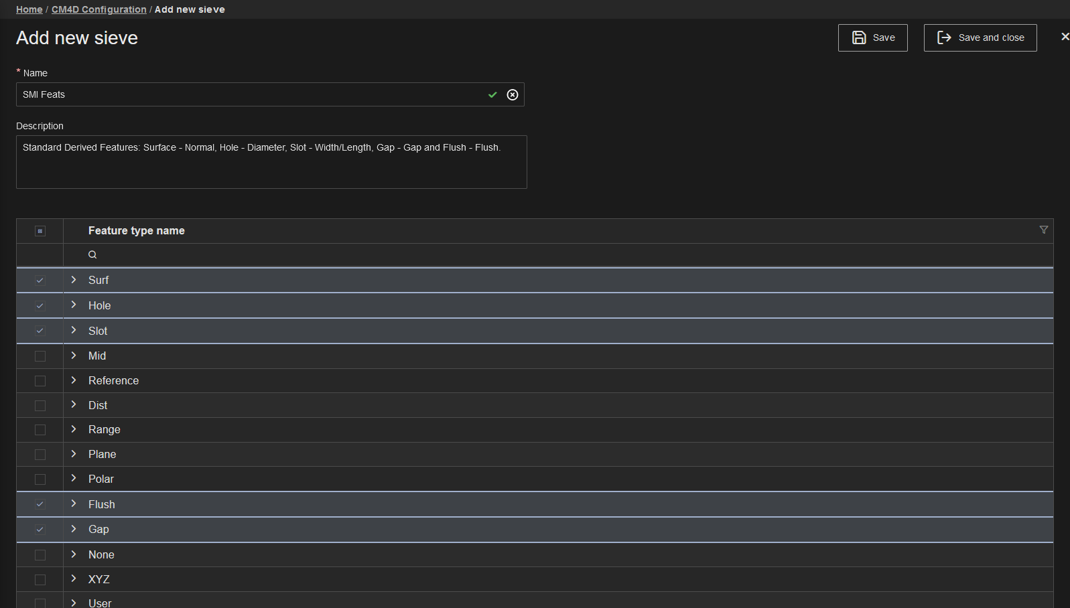Viewport: 1070px width, 608px height.
Task: Sort by the Feature type name column header
Action: [x=136, y=230]
